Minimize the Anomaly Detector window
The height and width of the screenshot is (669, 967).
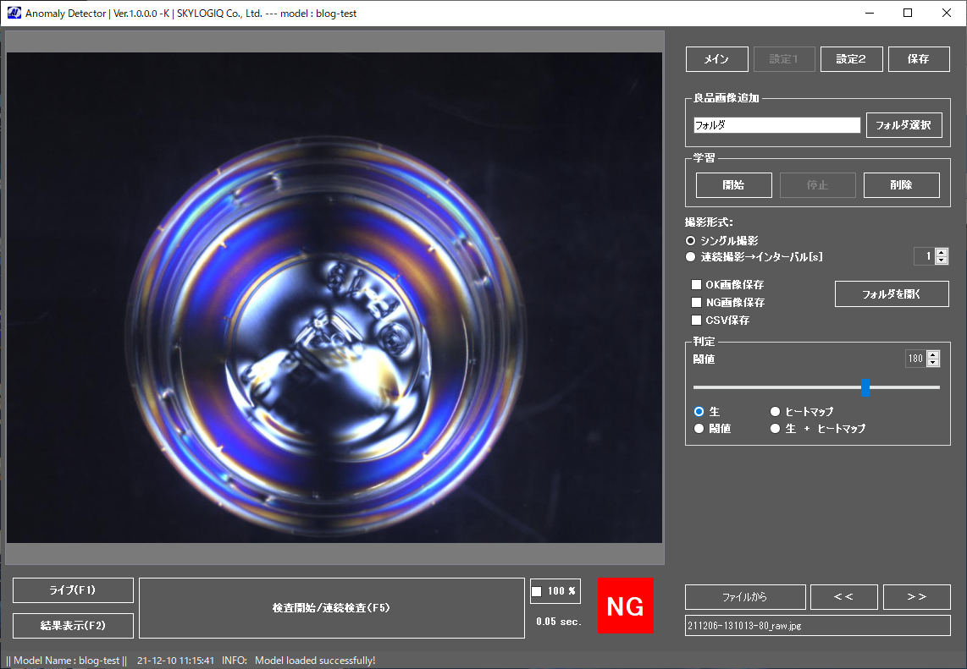point(870,13)
